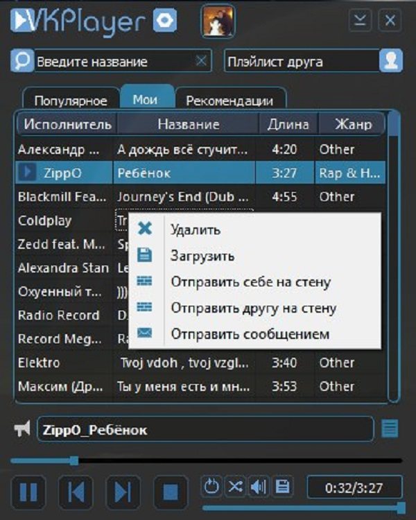Sort by Исполнитель column header

tap(67, 124)
